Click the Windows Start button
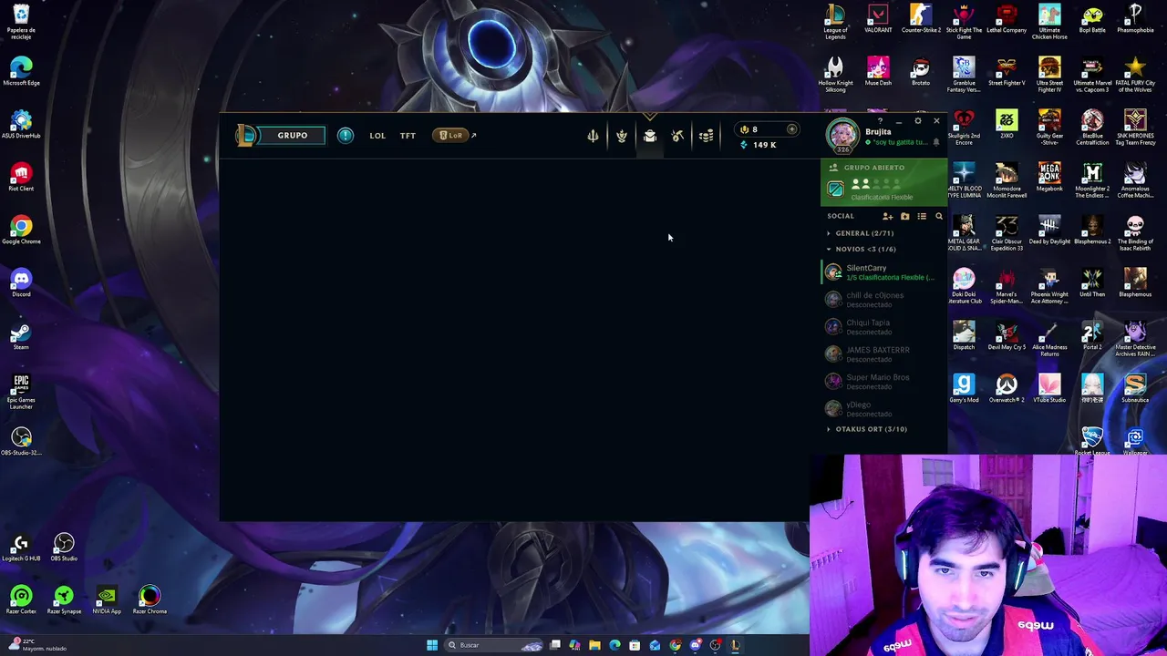The width and height of the screenshot is (1167, 656). [432, 645]
